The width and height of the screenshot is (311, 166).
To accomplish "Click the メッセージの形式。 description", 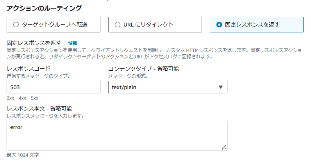I will coord(128,76).
